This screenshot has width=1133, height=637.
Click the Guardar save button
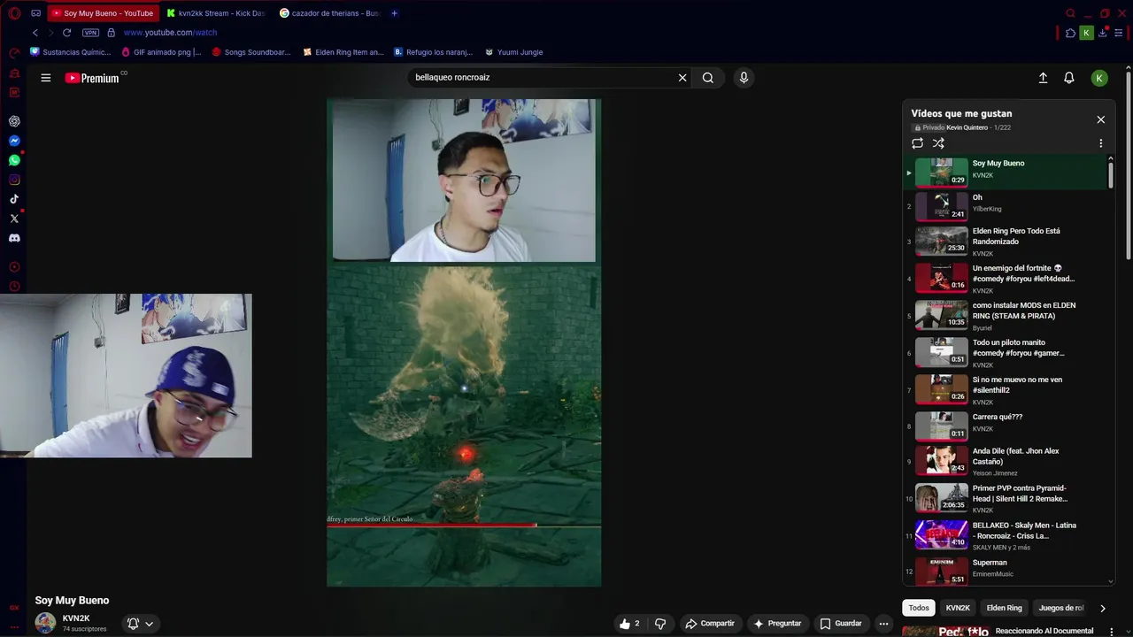coord(841,624)
